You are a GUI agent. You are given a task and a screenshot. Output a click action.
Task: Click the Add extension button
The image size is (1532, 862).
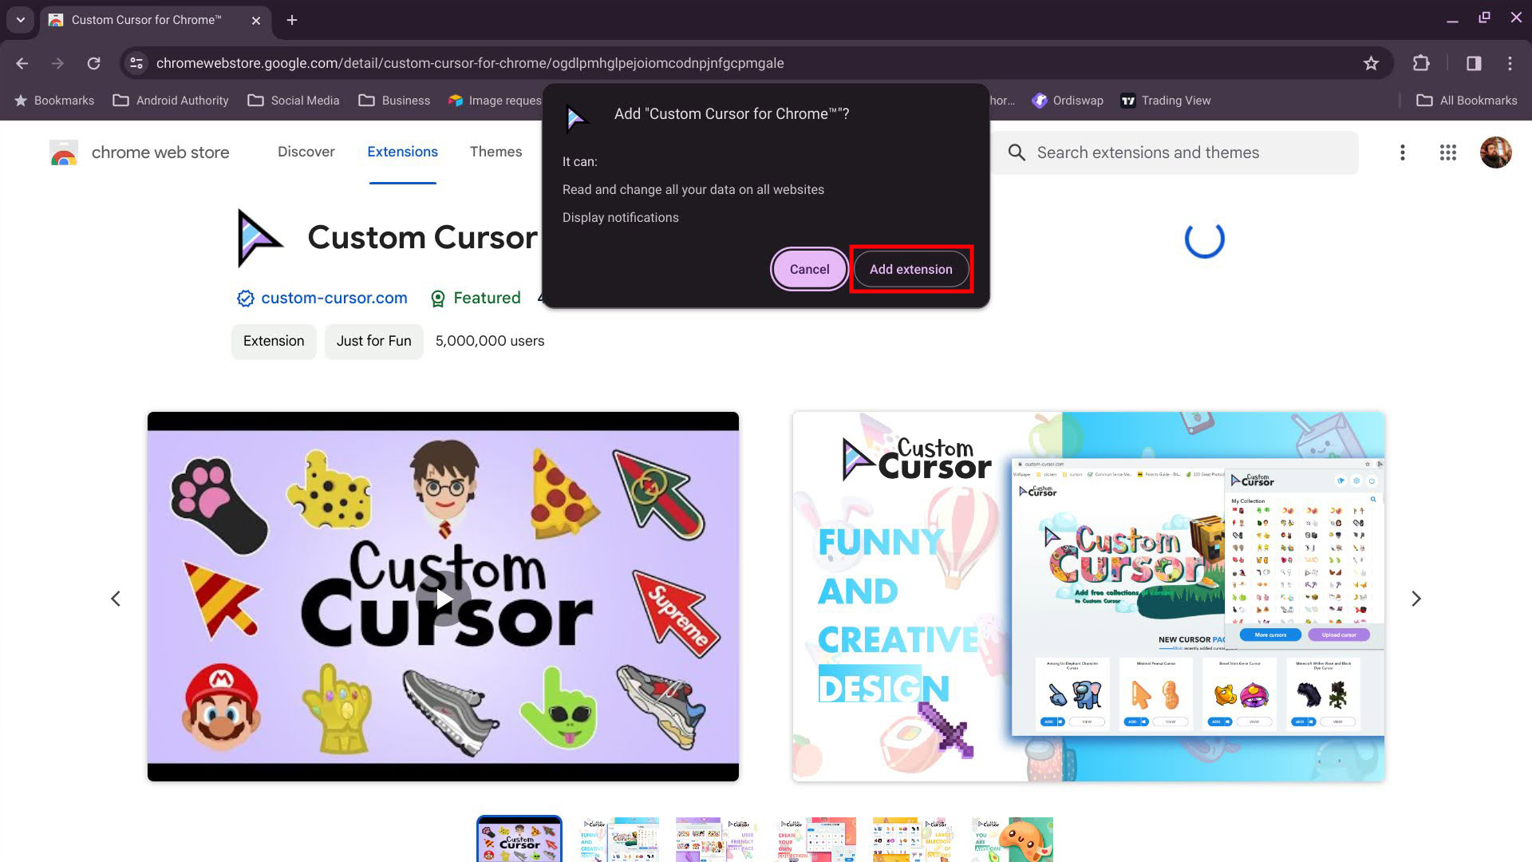tap(910, 269)
